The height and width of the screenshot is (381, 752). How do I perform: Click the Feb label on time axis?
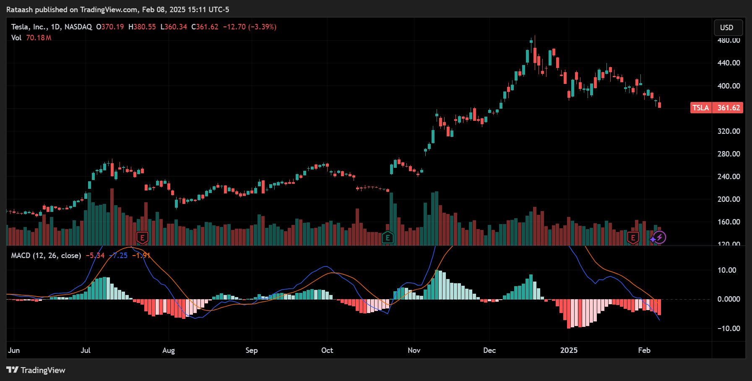[x=644, y=350]
